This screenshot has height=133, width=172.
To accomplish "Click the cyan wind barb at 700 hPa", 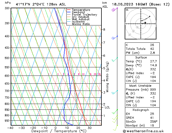I will [115, 92].
